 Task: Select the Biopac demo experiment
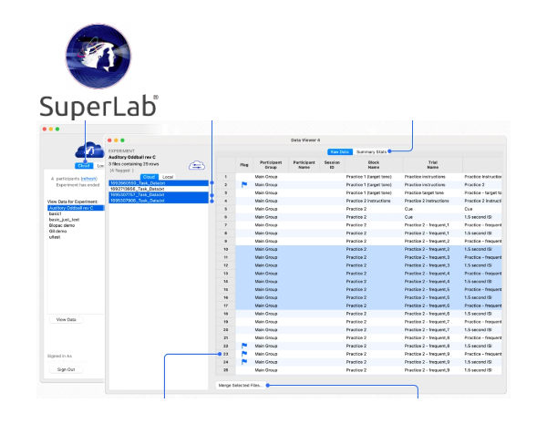62,226
